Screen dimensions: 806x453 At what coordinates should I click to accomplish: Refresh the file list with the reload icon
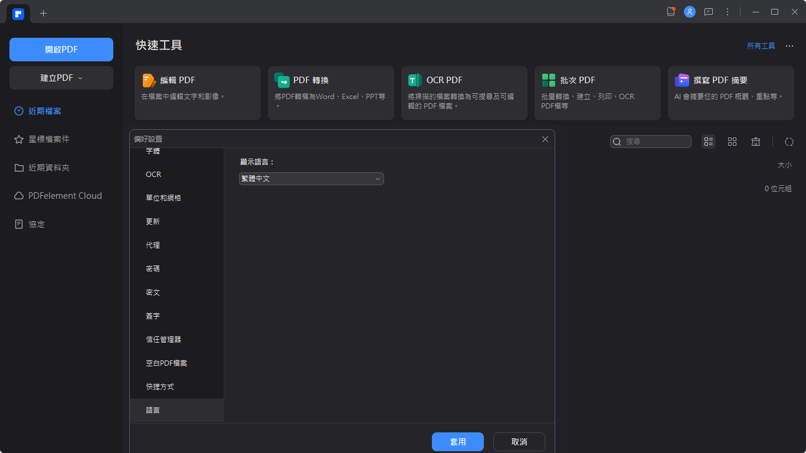point(789,142)
